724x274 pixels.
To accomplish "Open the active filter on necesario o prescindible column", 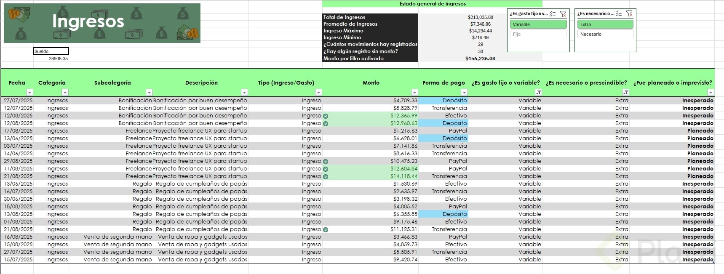I will click(x=626, y=92).
